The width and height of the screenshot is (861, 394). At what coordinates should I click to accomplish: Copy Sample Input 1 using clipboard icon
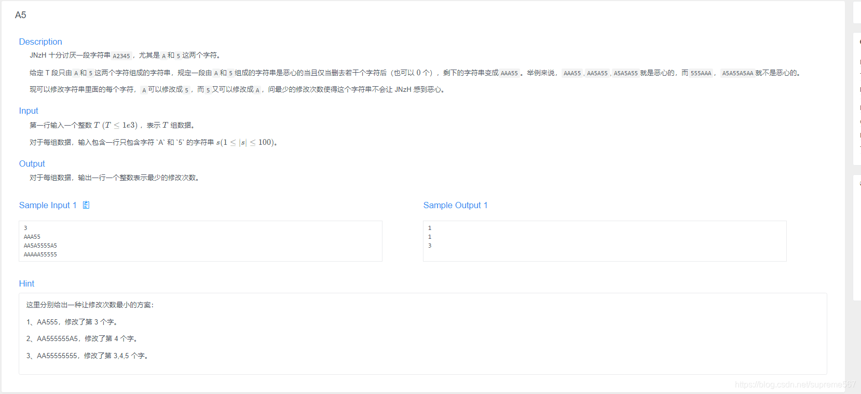tap(86, 205)
